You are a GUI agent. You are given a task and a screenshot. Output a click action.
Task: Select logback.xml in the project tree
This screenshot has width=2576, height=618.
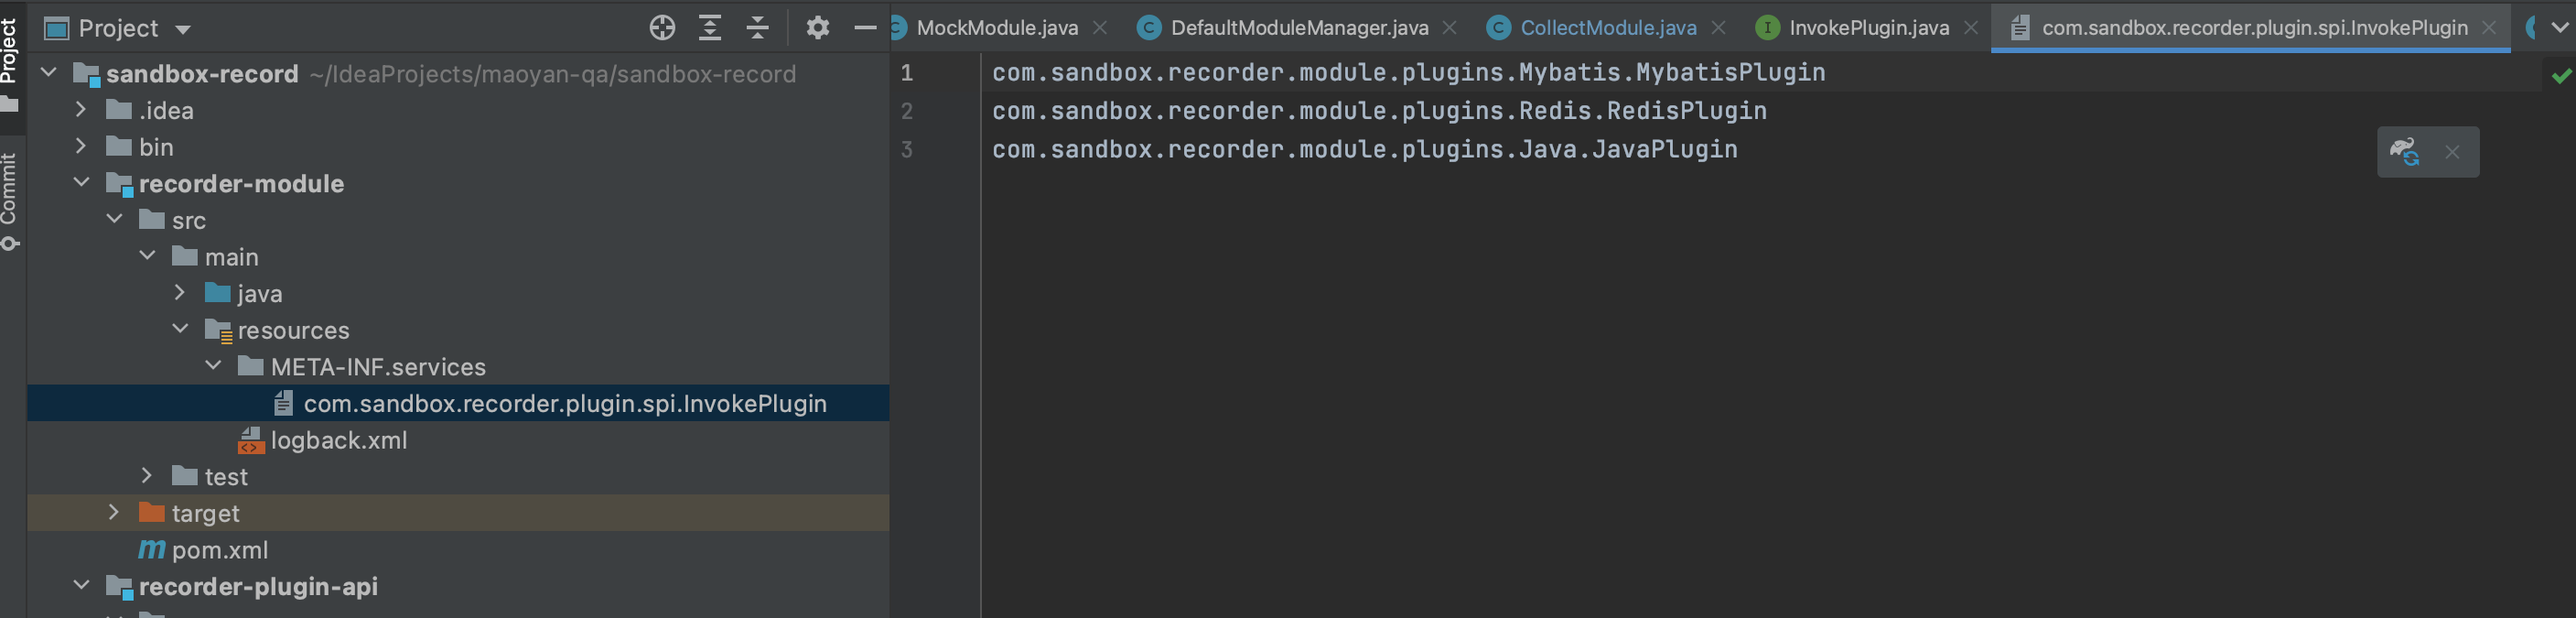(x=338, y=440)
